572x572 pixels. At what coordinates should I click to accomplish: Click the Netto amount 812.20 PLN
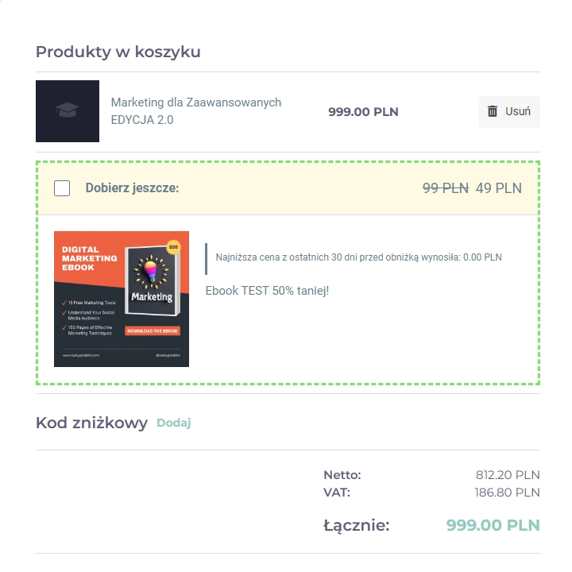point(508,475)
